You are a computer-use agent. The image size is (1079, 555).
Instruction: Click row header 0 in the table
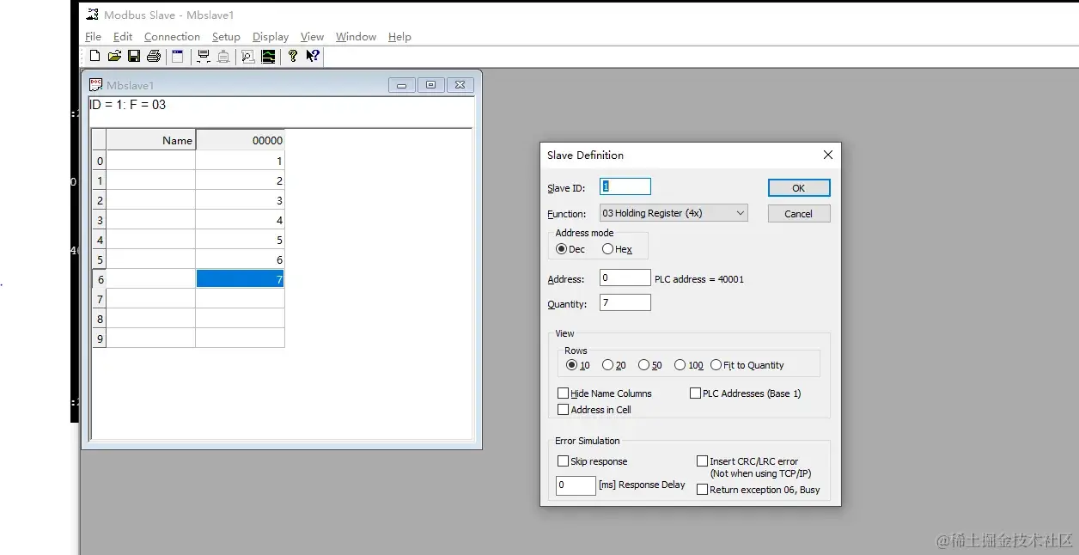click(x=100, y=161)
